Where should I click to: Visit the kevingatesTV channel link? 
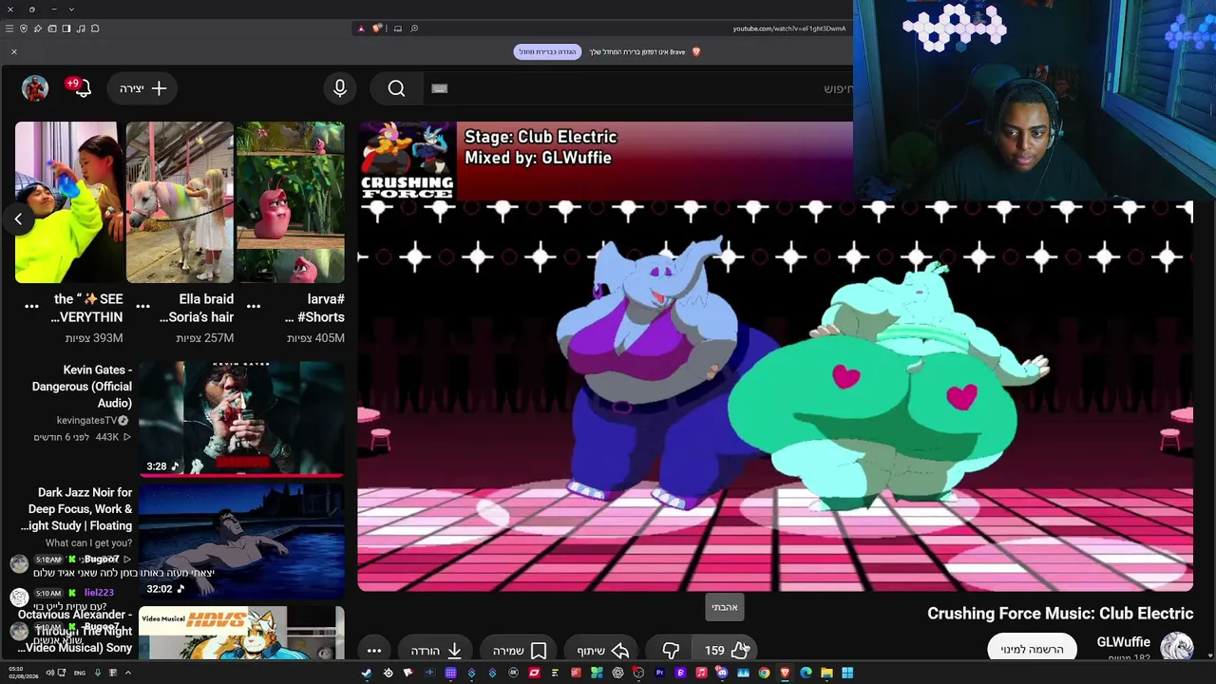pos(86,420)
